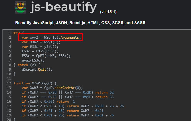191x121 pixels.
Task: Click the tagline starting 'Beautify JavaScript, JSON'
Action: click(x=80, y=23)
